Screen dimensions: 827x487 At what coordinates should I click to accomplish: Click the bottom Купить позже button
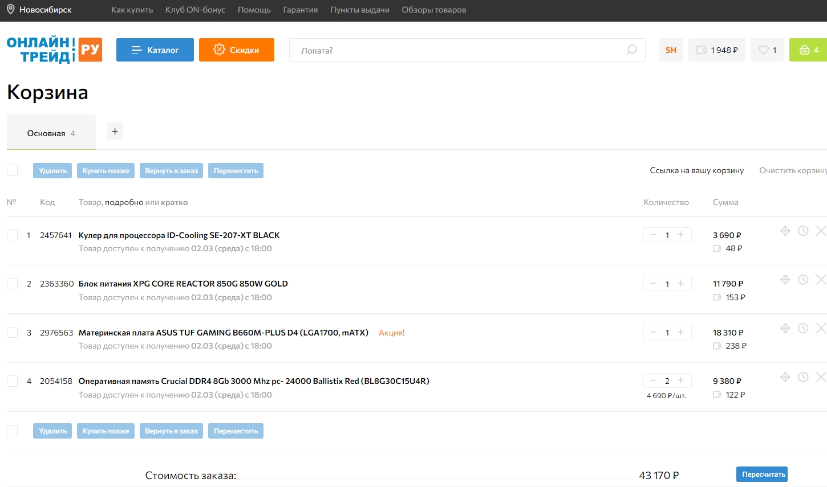pos(106,431)
